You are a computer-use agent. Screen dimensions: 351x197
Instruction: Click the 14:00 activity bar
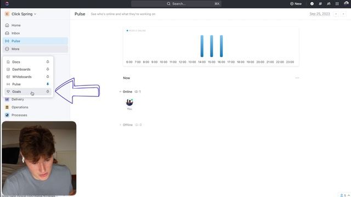tap(202, 46)
